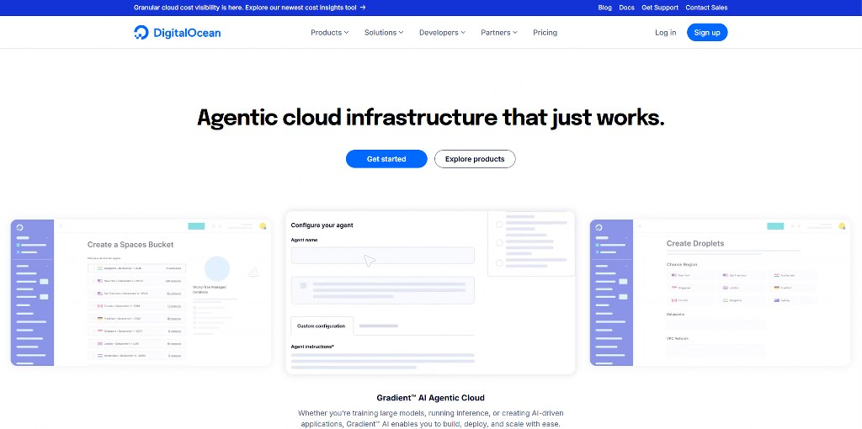The width and height of the screenshot is (862, 429).
Task: Select London row in Spaces Bucket list
Action: coord(137,344)
